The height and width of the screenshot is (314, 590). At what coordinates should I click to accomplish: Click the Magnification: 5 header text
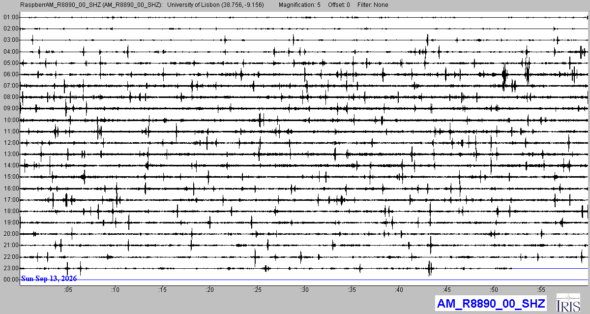pos(299,5)
